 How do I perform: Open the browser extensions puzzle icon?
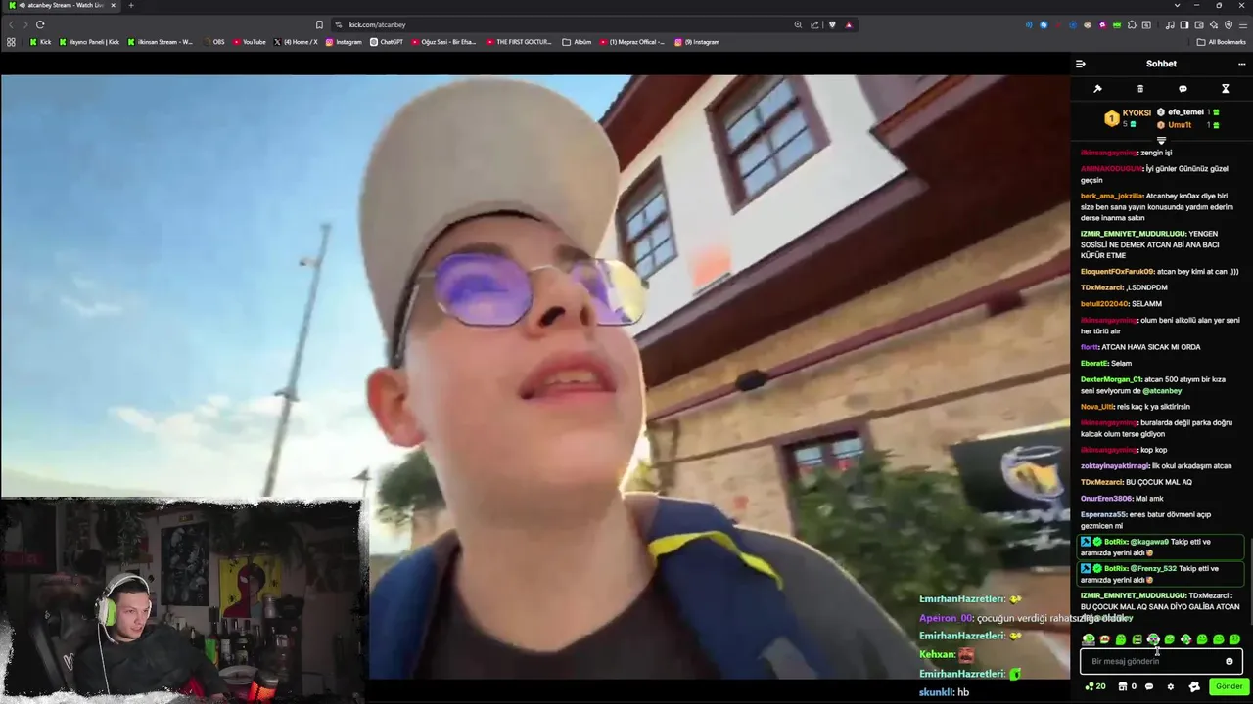click(1132, 24)
